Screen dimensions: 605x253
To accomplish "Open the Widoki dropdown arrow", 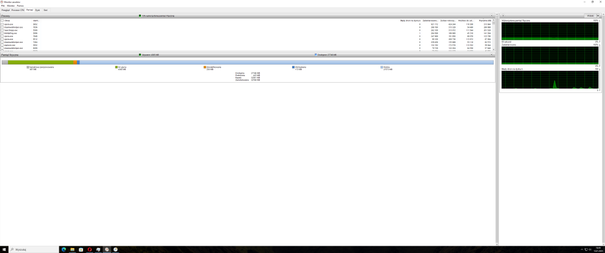I will pos(598,16).
